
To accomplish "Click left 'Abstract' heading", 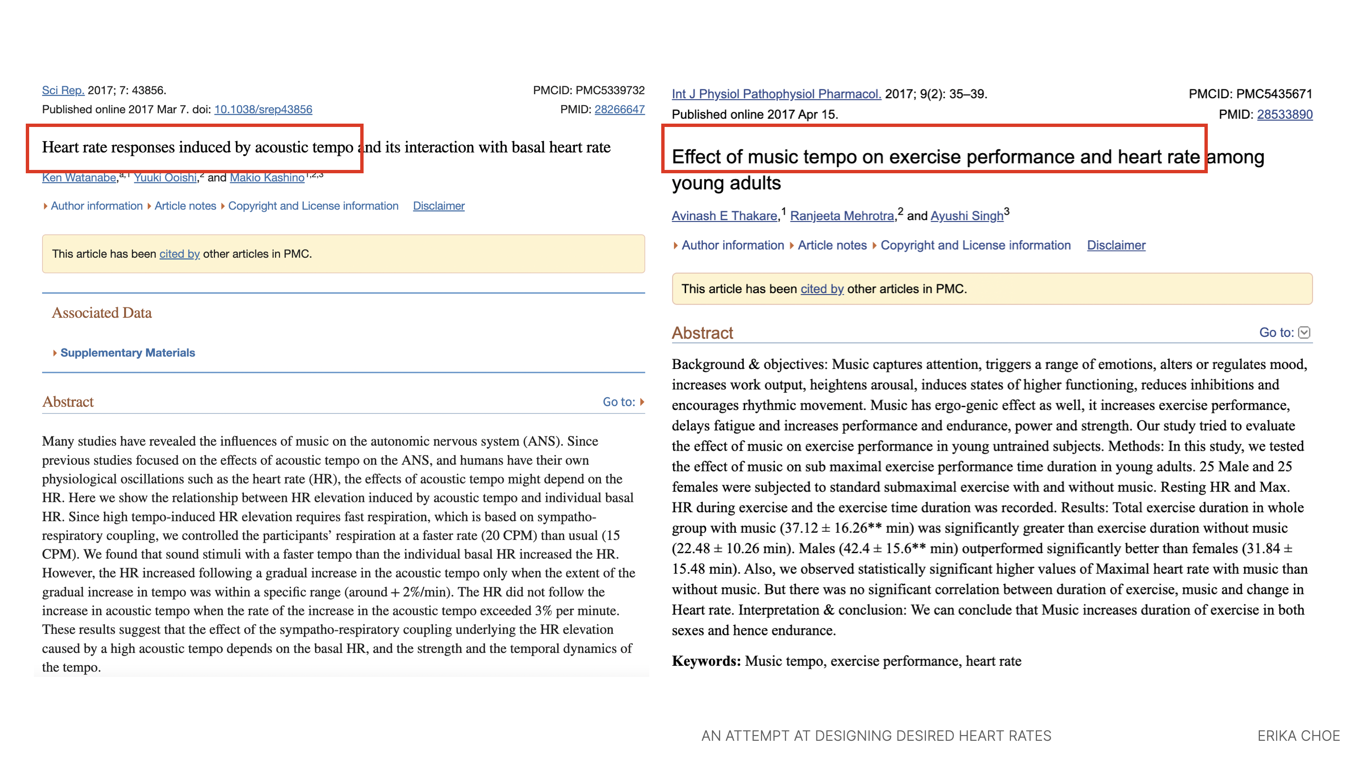I will click(x=68, y=402).
